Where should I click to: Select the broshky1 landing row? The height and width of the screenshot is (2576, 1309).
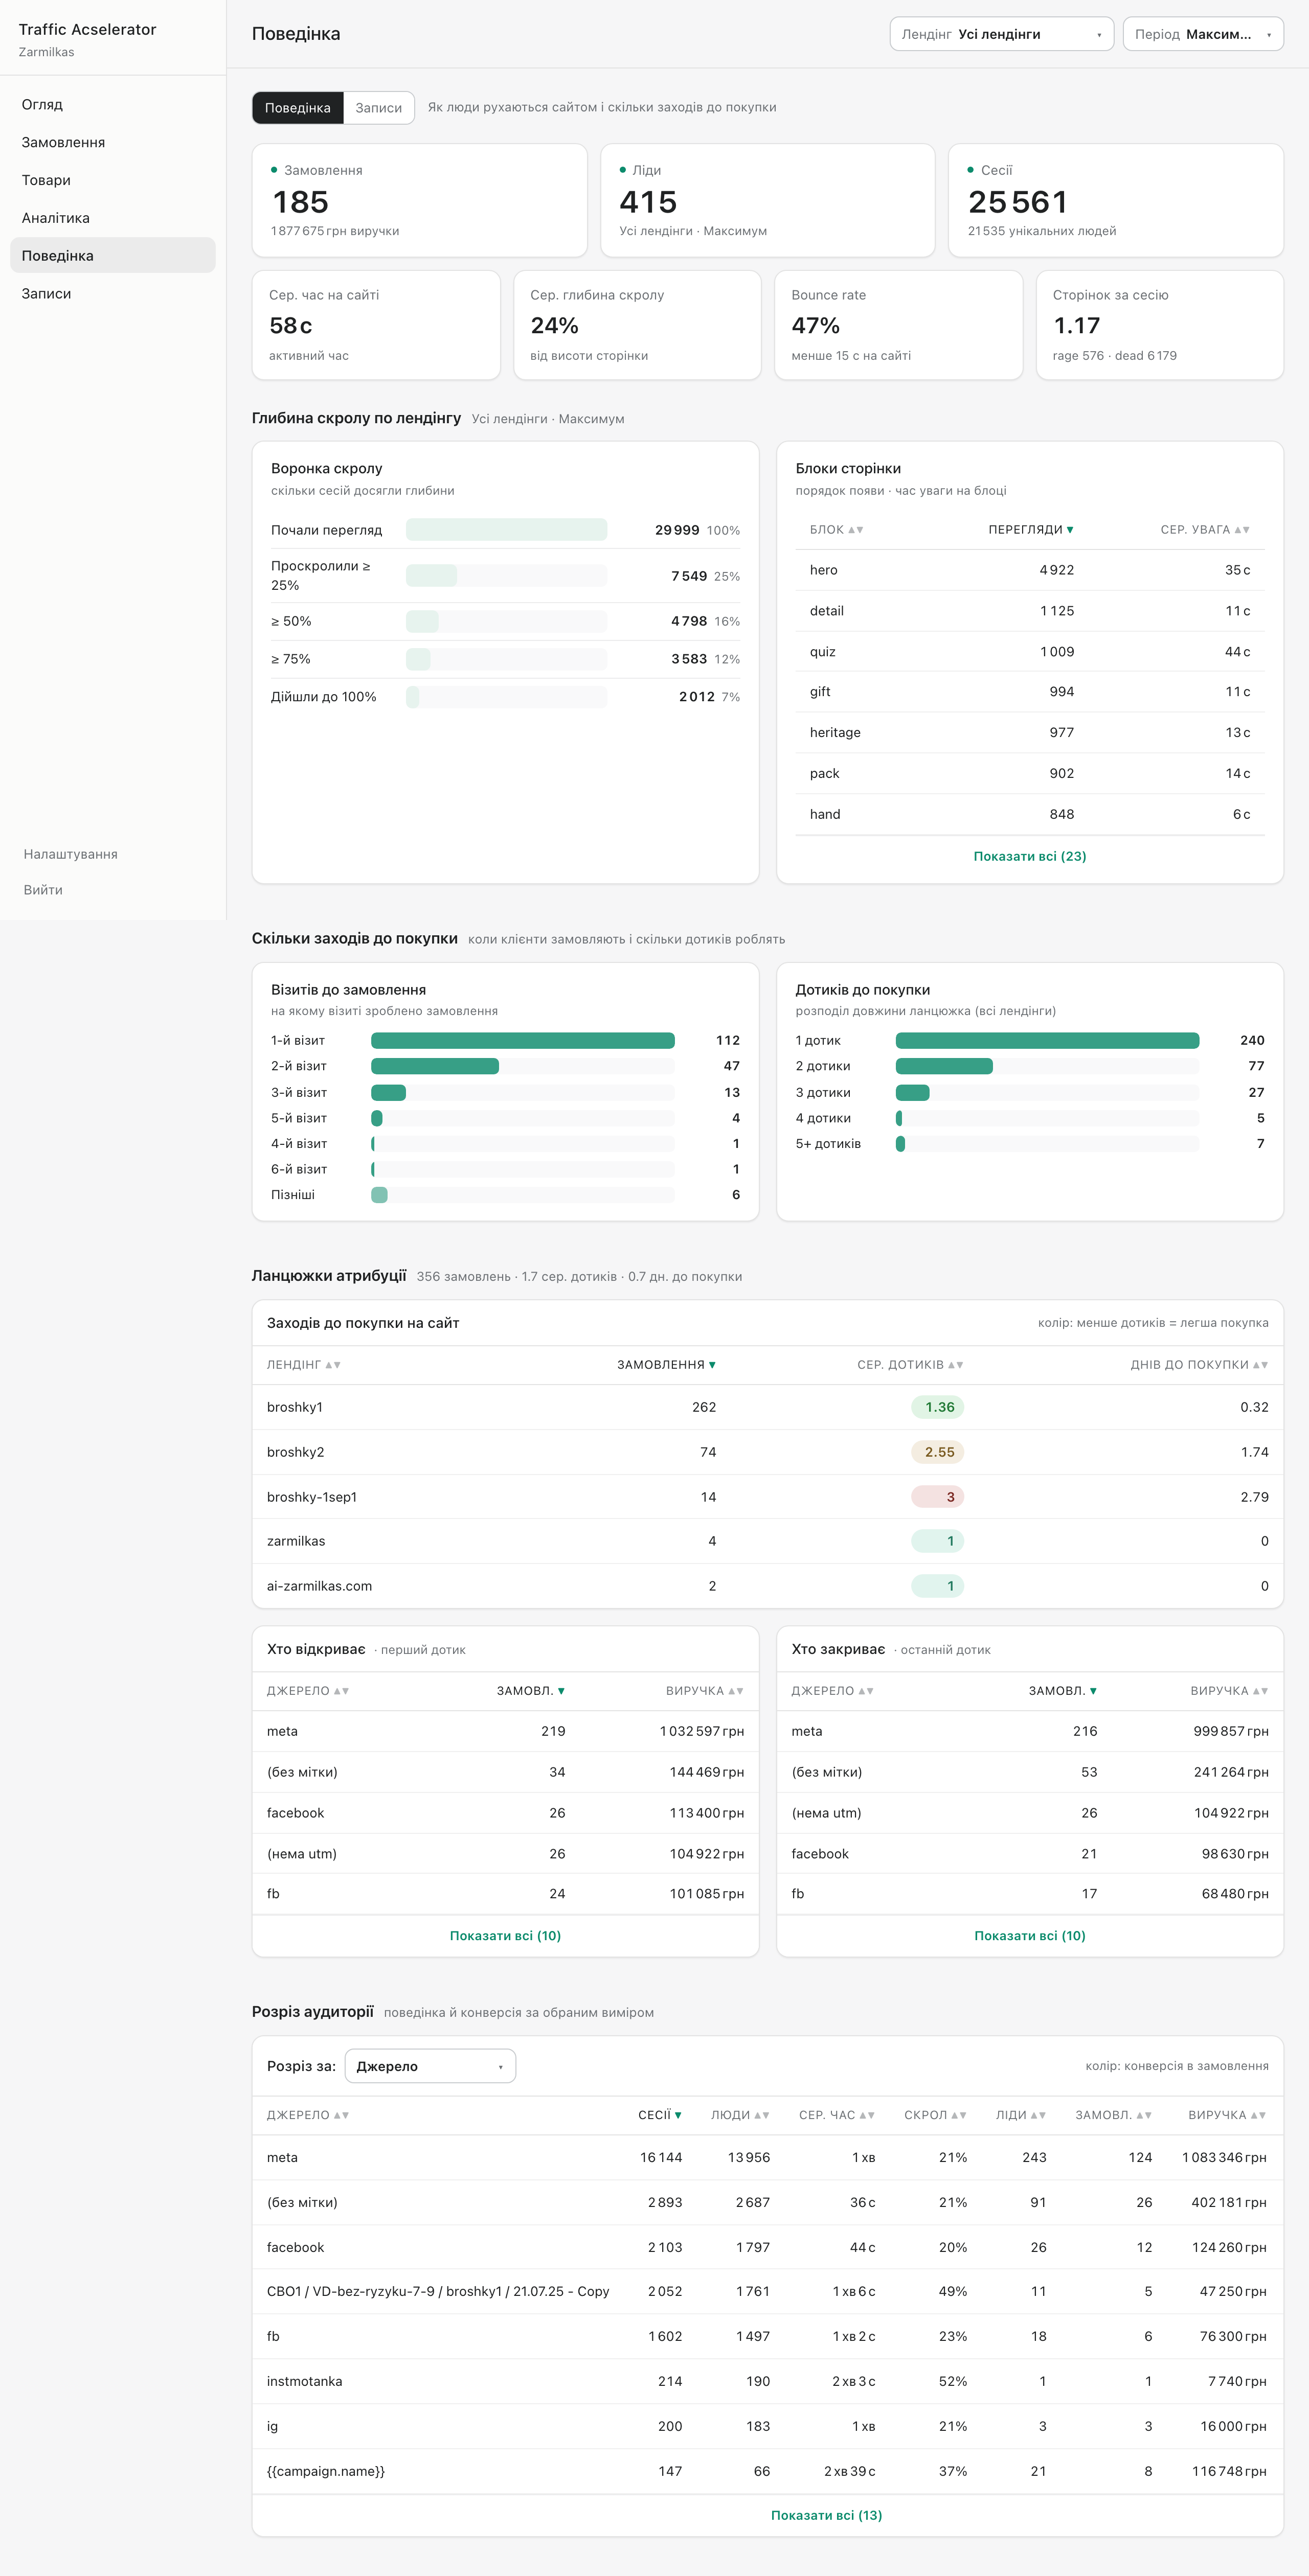768,1407
